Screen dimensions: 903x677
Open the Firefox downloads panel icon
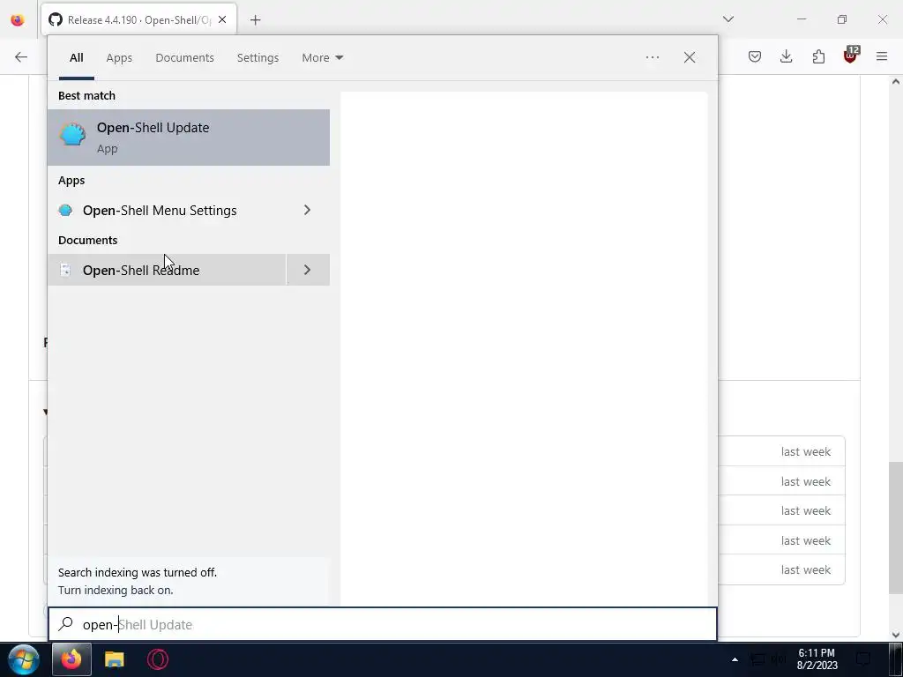click(x=786, y=56)
